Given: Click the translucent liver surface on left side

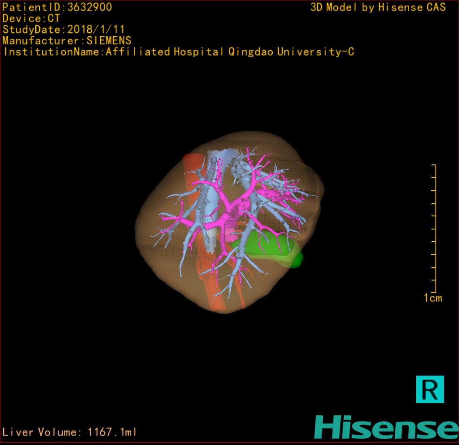Looking at the screenshot, I should point(151,236).
